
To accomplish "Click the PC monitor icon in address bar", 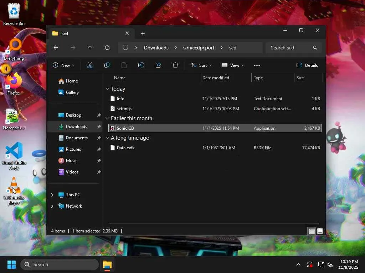I will pyautogui.click(x=125, y=48).
